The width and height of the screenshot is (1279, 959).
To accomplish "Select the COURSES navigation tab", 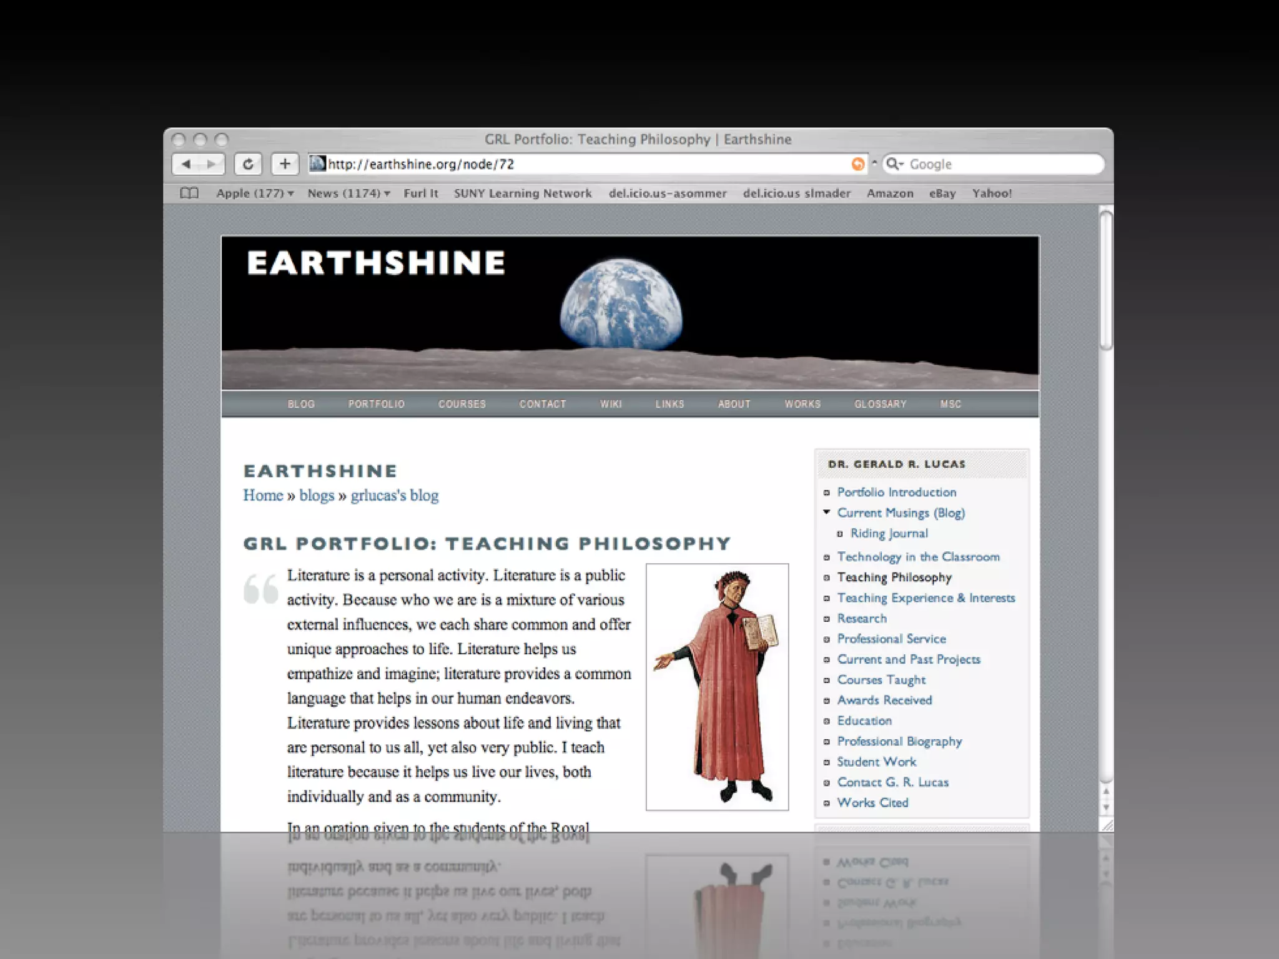I will click(x=462, y=404).
